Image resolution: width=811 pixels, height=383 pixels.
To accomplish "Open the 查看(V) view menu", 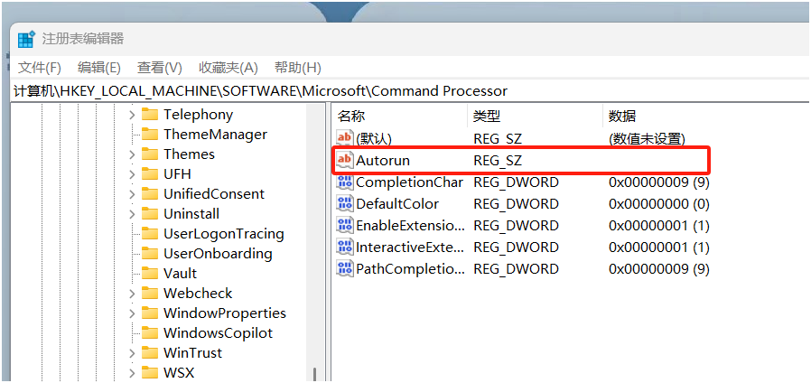I will tap(160, 68).
